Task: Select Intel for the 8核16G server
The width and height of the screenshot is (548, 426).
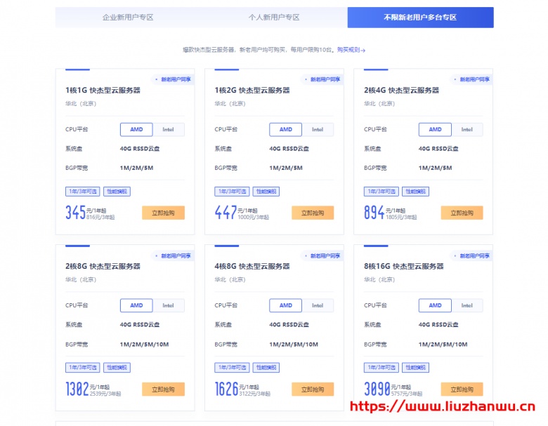Action: 467,305
